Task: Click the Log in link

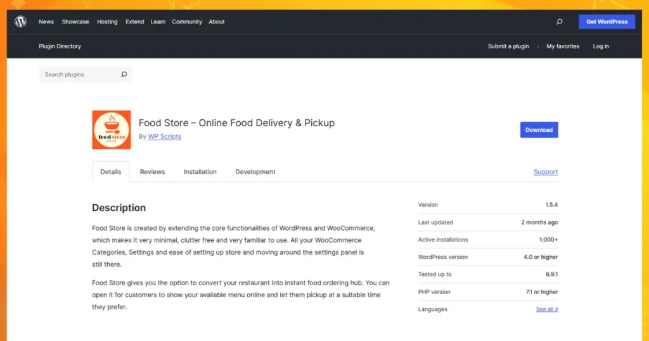Action: point(601,46)
